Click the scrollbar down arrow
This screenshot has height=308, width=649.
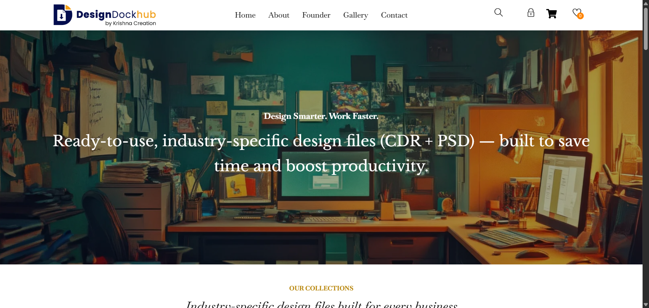[646, 305]
